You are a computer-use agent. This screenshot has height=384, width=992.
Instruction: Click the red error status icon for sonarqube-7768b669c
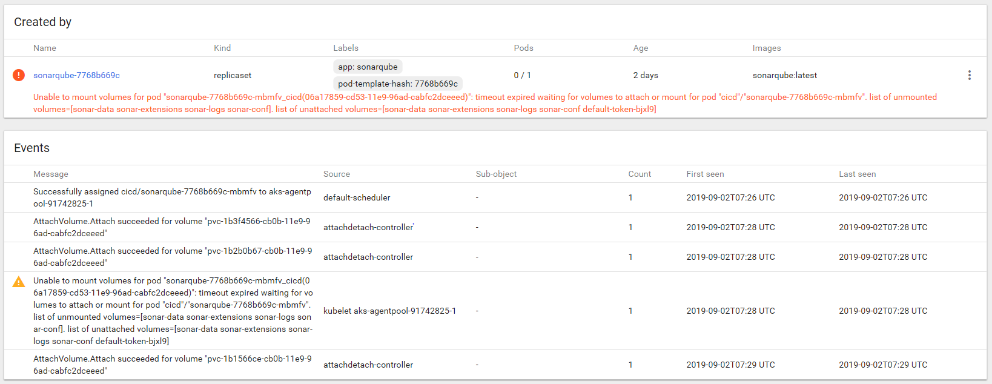(19, 75)
